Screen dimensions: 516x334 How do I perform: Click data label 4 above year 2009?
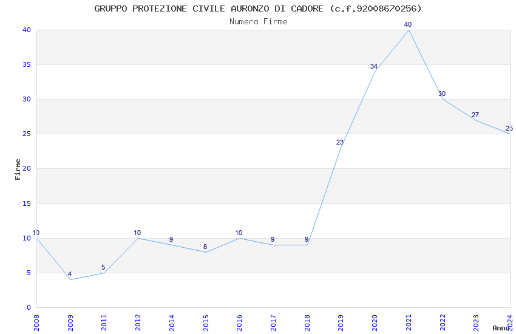click(x=69, y=274)
